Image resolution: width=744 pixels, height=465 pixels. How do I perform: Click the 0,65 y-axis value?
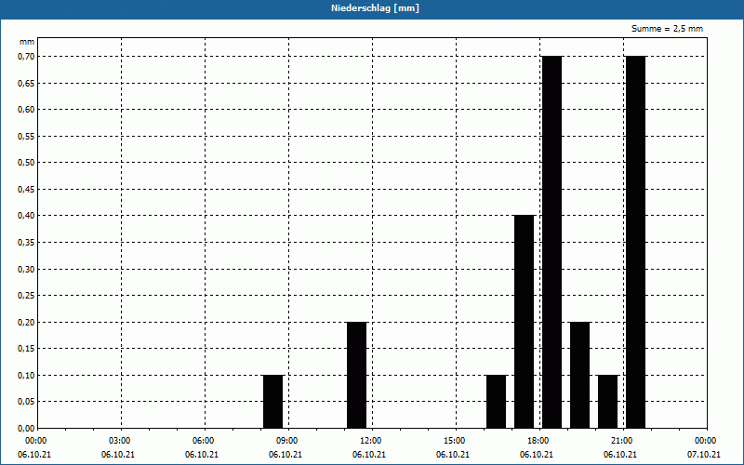[x=27, y=83]
